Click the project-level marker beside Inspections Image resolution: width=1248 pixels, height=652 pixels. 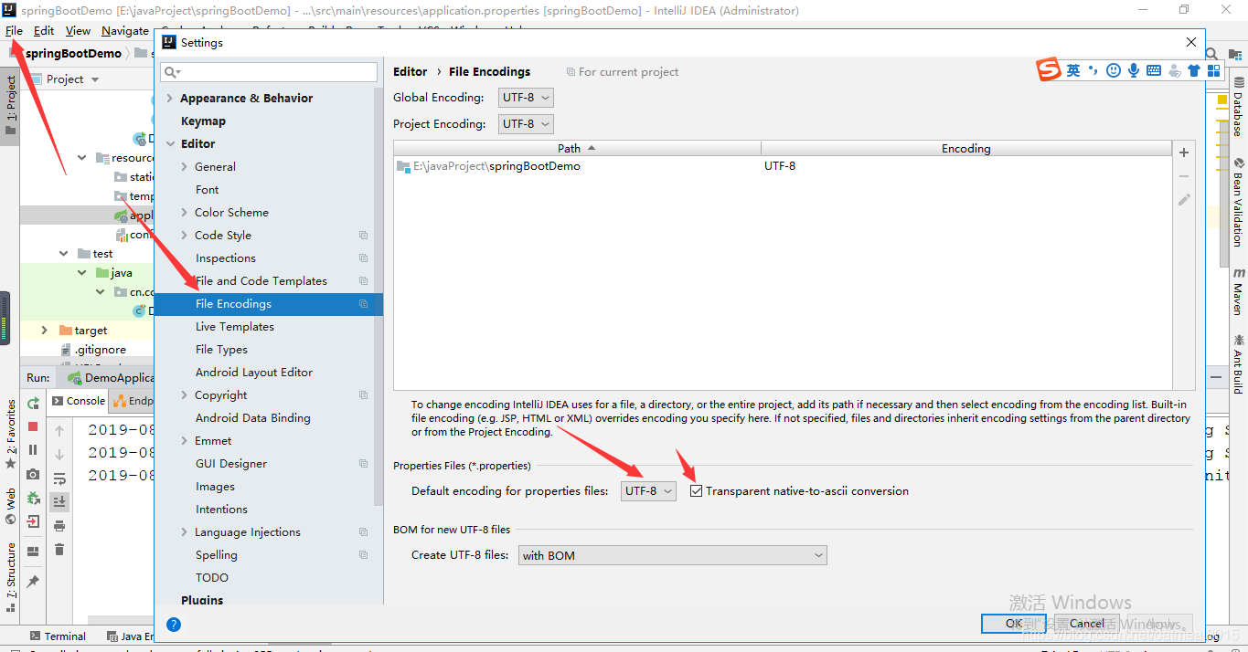pos(363,258)
